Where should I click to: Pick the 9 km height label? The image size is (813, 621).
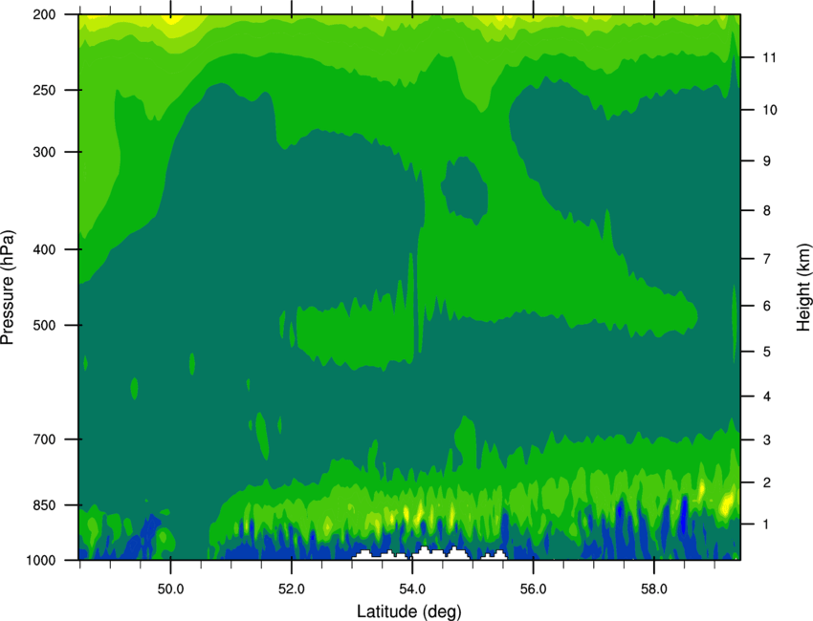[x=767, y=161]
